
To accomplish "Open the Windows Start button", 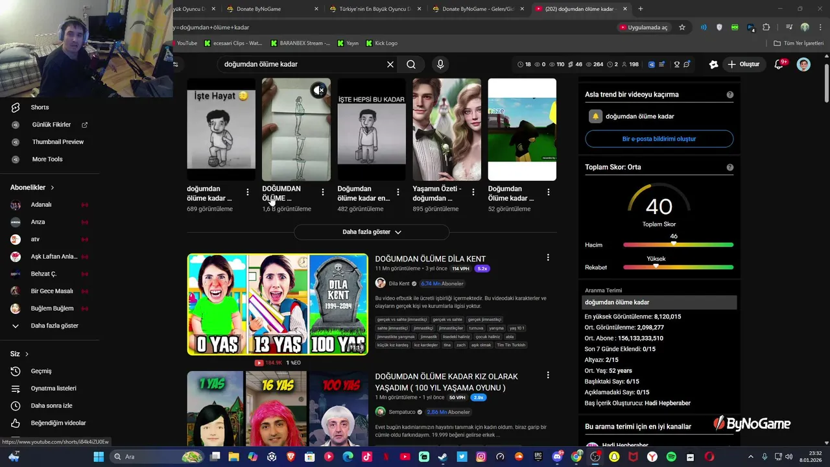I will (x=99, y=457).
